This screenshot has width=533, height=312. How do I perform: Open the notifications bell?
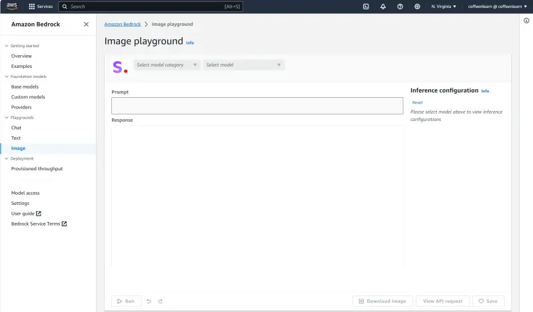click(383, 7)
